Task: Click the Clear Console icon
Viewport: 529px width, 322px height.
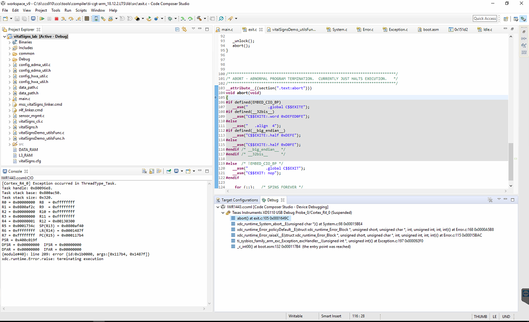Action: pos(145,171)
